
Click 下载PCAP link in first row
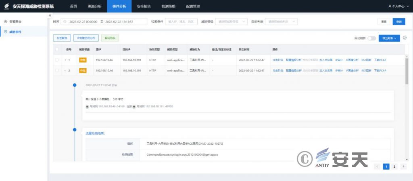[380, 60]
